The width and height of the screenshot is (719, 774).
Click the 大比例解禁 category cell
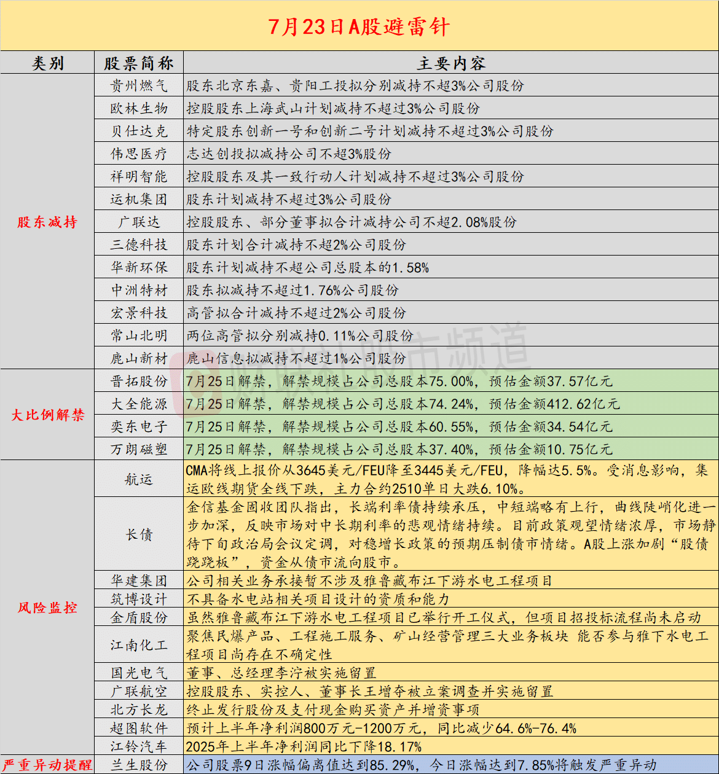47,415
